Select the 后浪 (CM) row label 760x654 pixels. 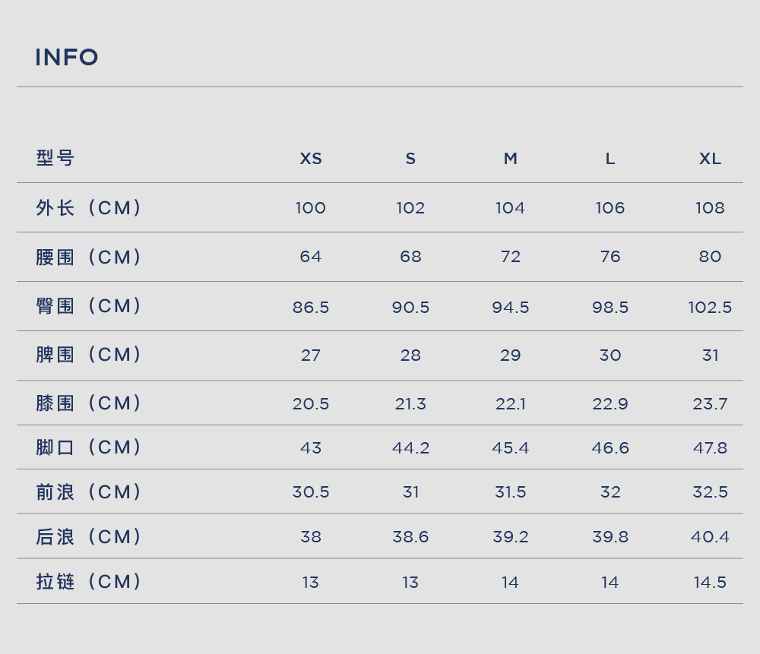coord(89,537)
